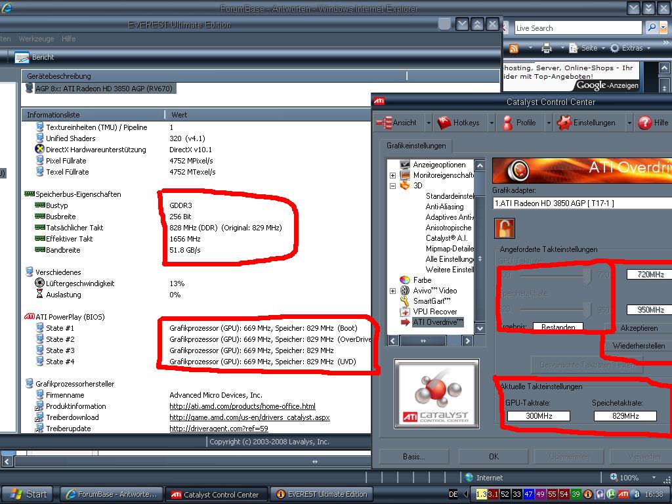The width and height of the screenshot is (672, 504).
Task: Click the Basis... button in Catalyst
Action: tap(414, 457)
